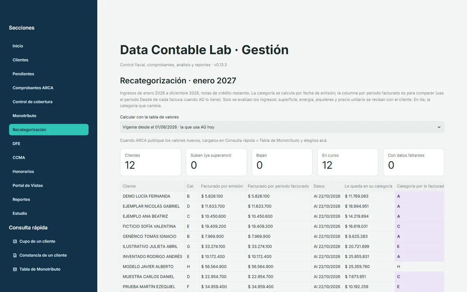467x292 pixels.
Task: Click the Constancia de un cliente document icon
Action: click(15, 255)
